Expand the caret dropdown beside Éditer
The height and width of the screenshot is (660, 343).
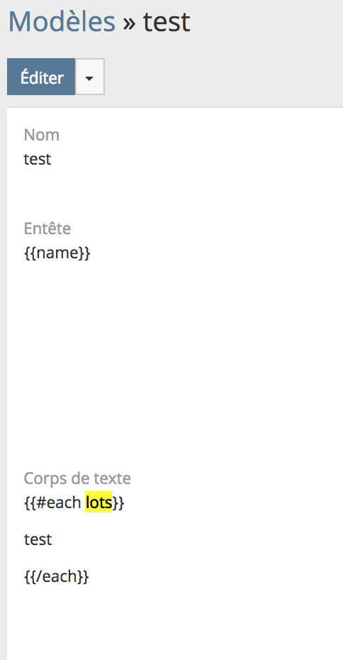pos(89,77)
